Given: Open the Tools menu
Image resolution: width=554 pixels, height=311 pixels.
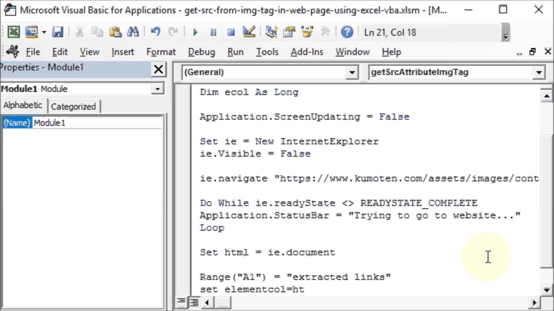Looking at the screenshot, I should [267, 52].
